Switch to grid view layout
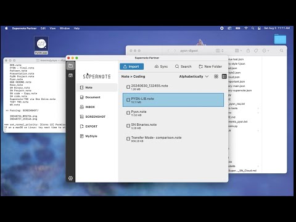 [x=216, y=76]
